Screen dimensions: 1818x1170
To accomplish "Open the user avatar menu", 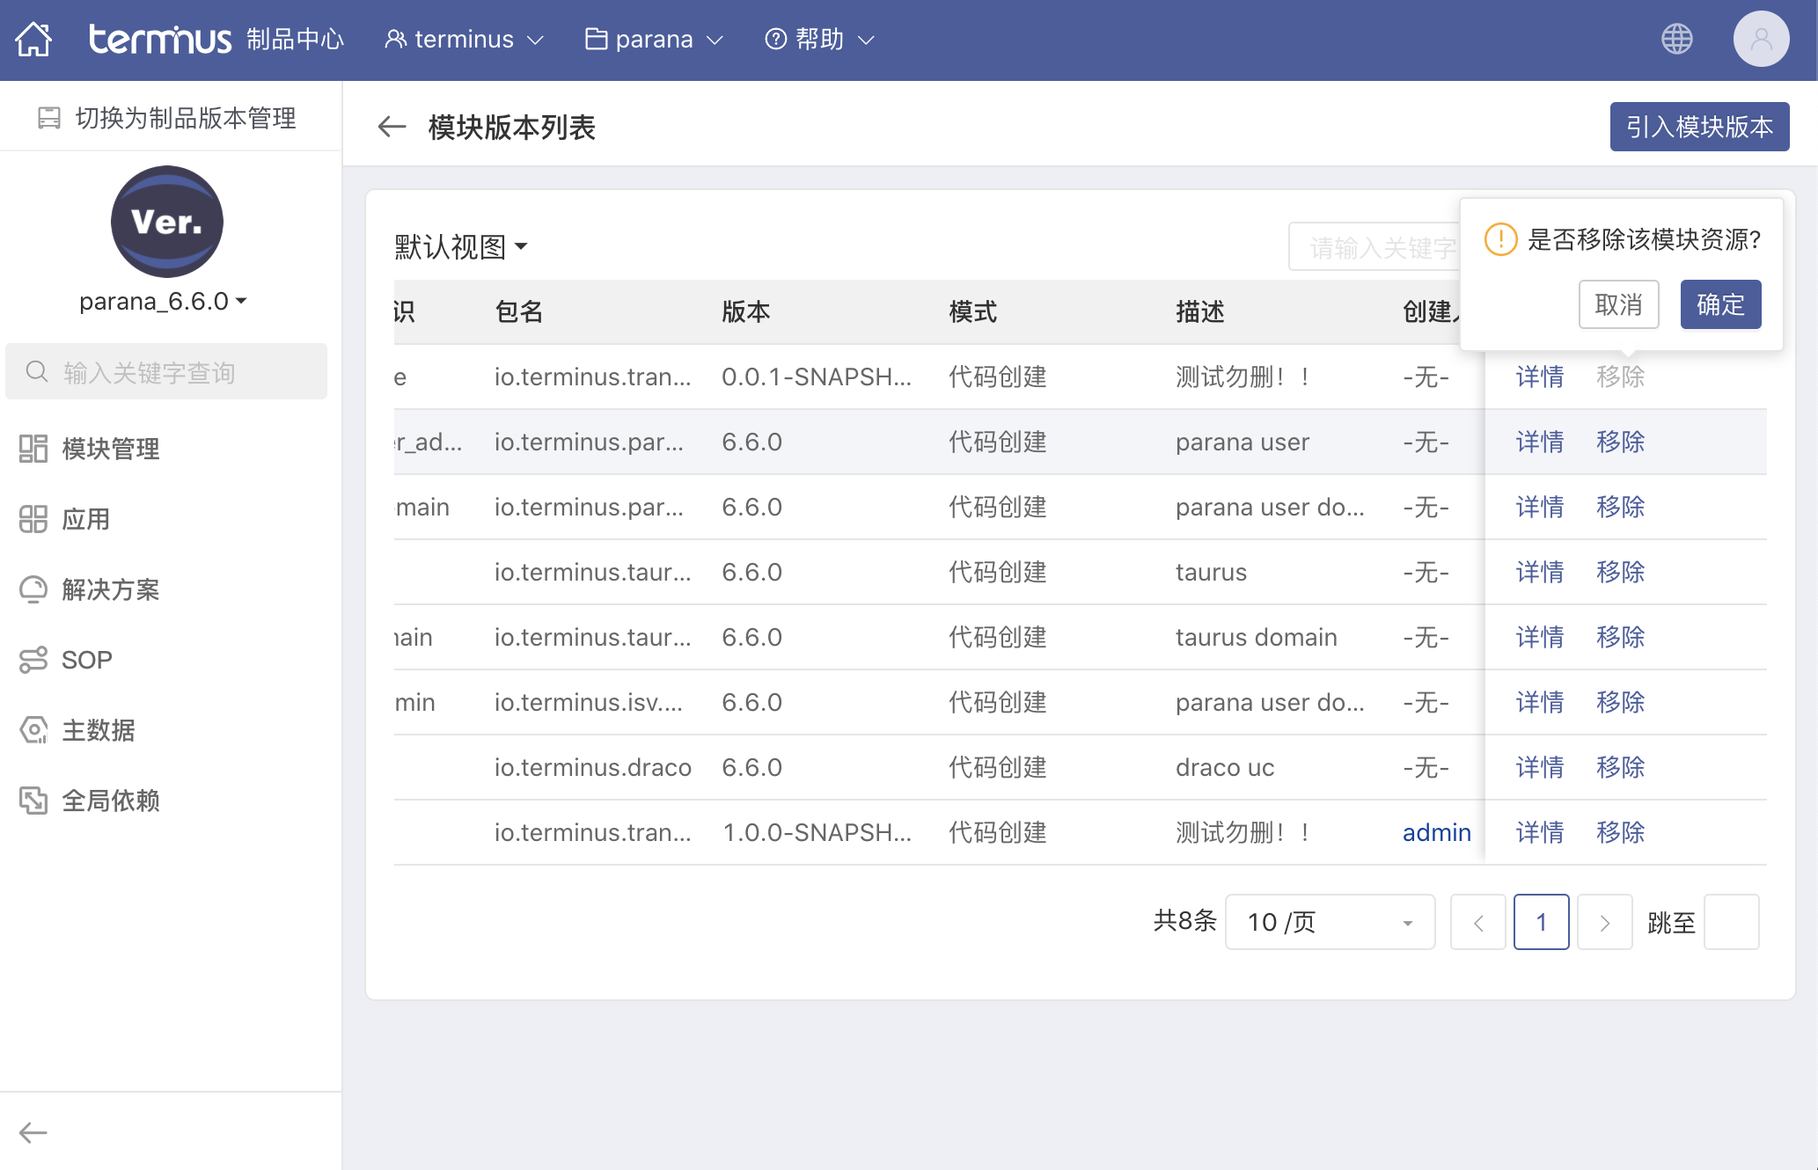I will pyautogui.click(x=1761, y=39).
